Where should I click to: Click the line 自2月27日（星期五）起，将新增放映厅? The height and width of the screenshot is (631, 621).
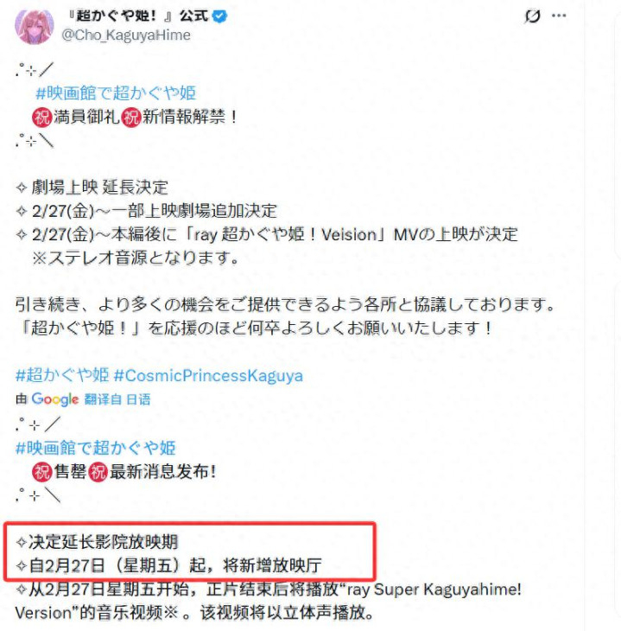pyautogui.click(x=168, y=565)
